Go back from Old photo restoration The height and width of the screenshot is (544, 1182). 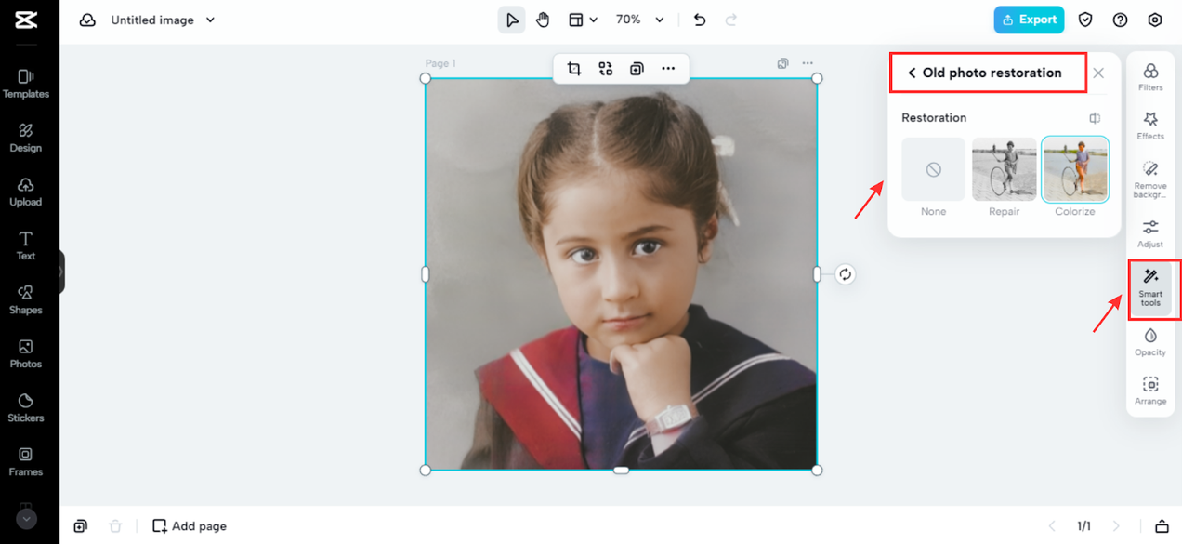(912, 73)
